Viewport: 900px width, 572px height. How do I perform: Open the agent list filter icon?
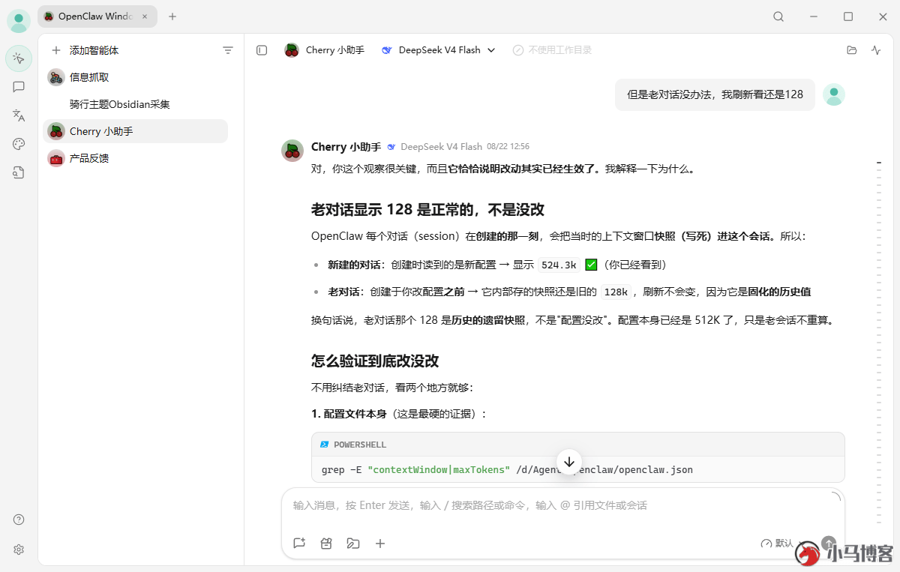click(x=228, y=50)
